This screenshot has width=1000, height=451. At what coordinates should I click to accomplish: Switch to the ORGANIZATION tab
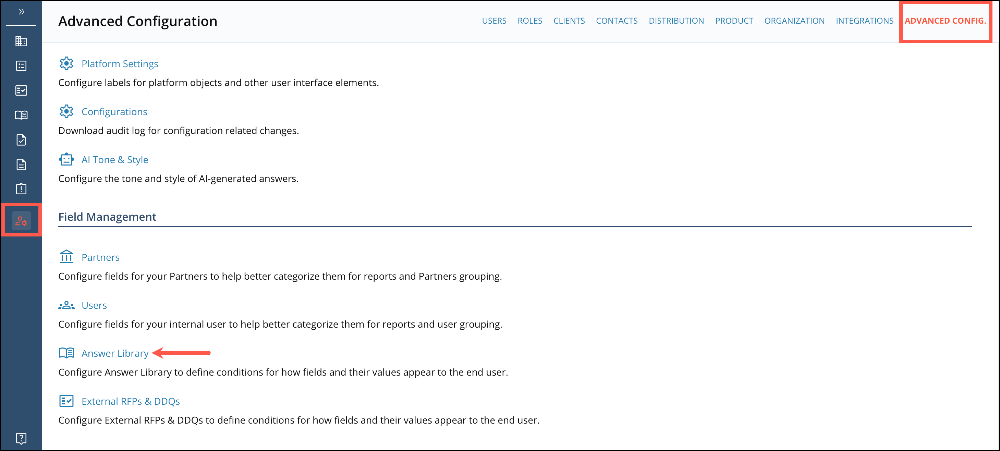(794, 21)
